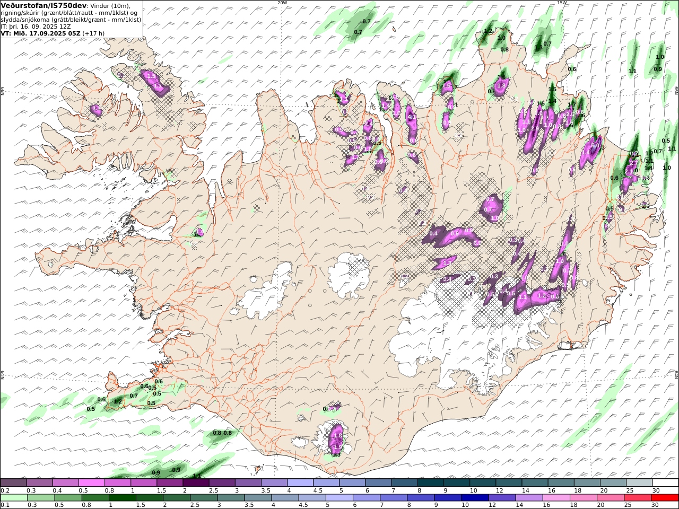Pick the 3 grey-green swatch, lower legend row
This screenshot has height=509, width=679.
[231, 498]
